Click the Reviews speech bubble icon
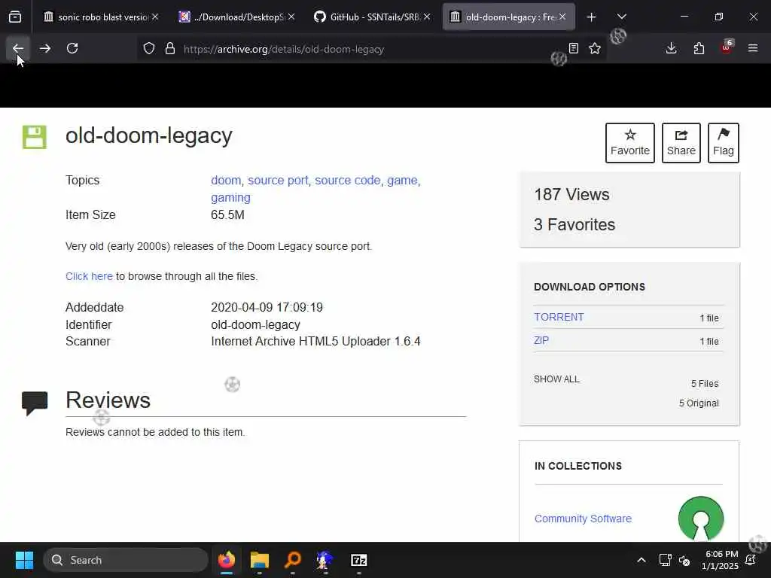The image size is (771, 578). pos(35,403)
